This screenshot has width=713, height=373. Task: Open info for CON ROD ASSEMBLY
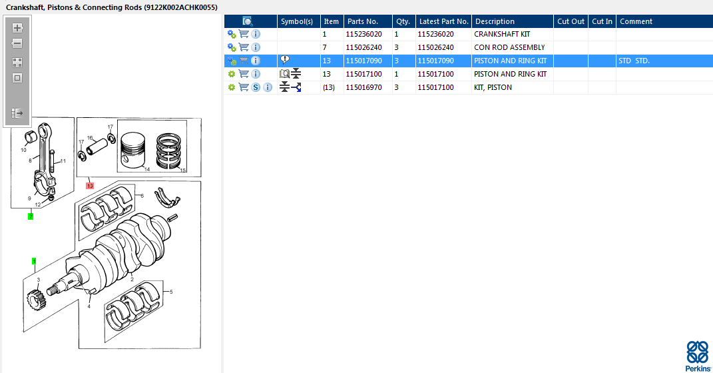[x=256, y=47]
